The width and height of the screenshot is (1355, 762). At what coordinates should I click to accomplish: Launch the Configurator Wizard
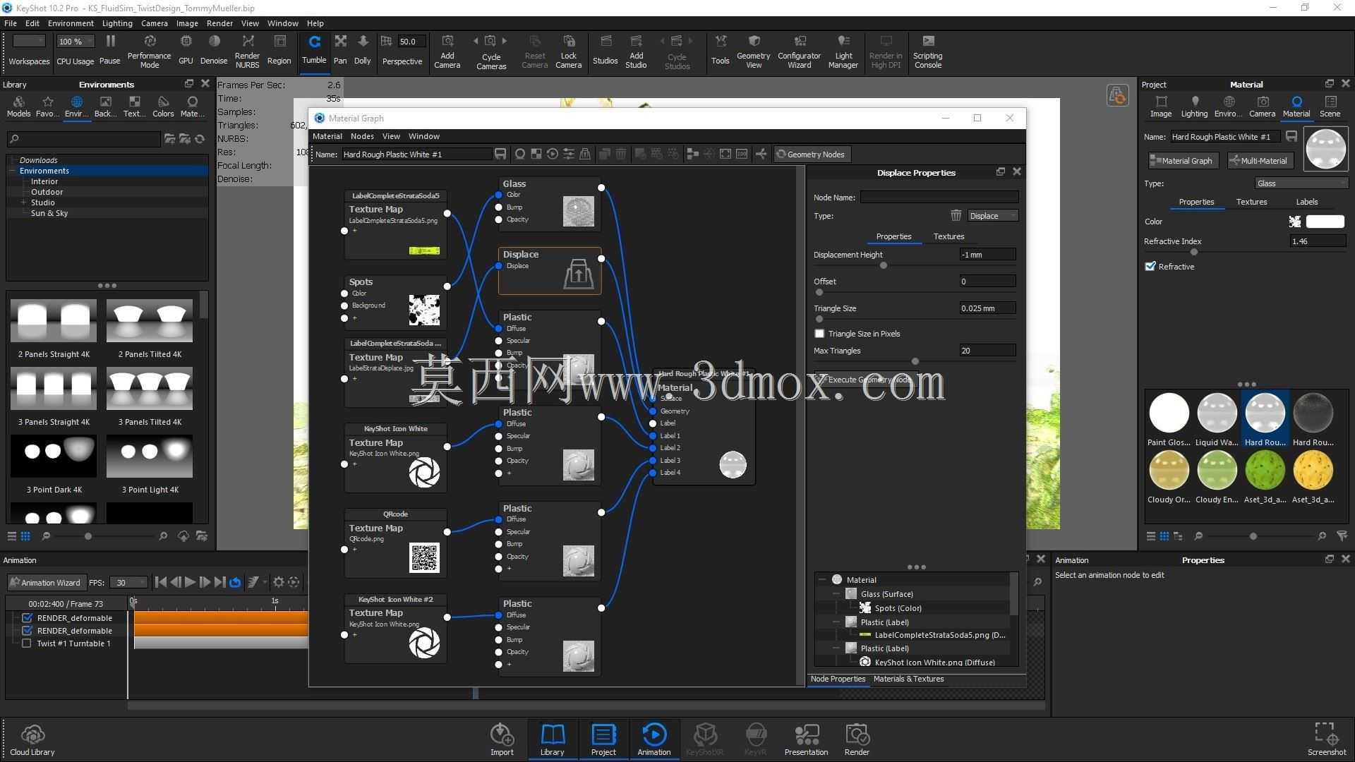[x=799, y=51]
